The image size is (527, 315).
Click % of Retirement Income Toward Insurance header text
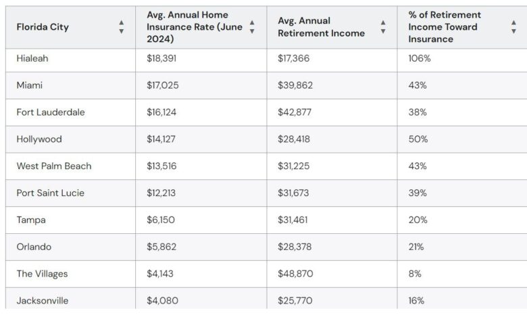pyautogui.click(x=445, y=27)
